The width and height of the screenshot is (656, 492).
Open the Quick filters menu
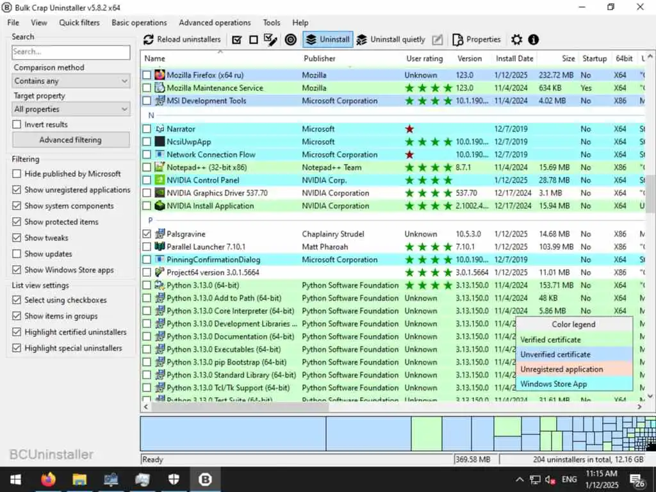79,22
